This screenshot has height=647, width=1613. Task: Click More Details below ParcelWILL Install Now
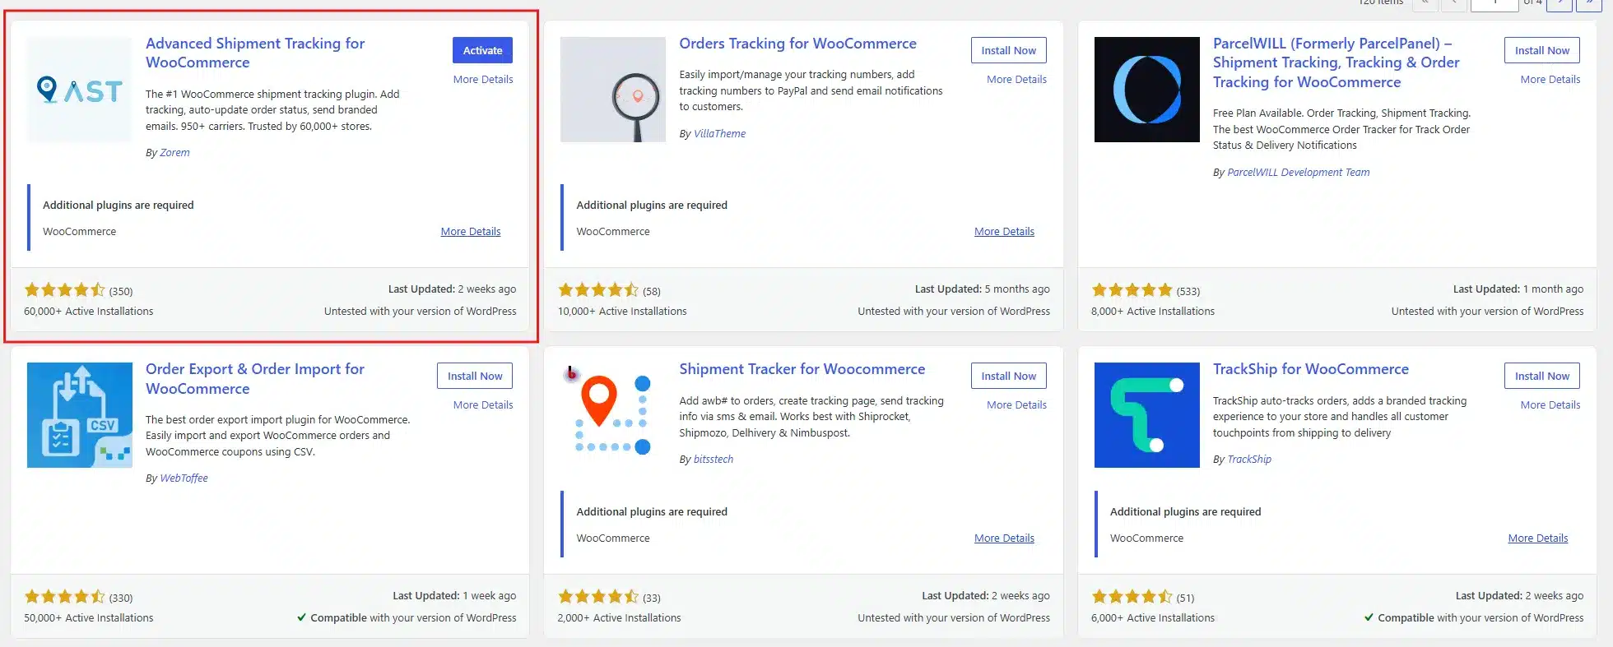tap(1550, 79)
